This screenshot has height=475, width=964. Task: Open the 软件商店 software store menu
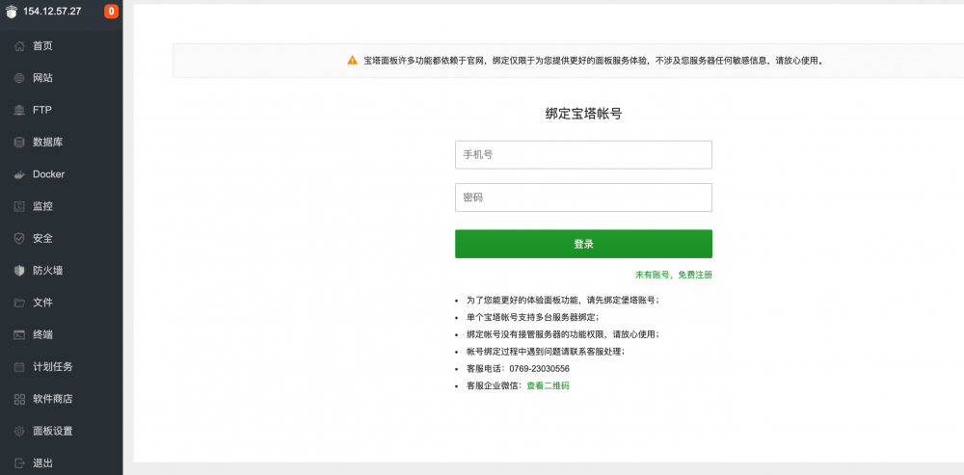point(52,399)
